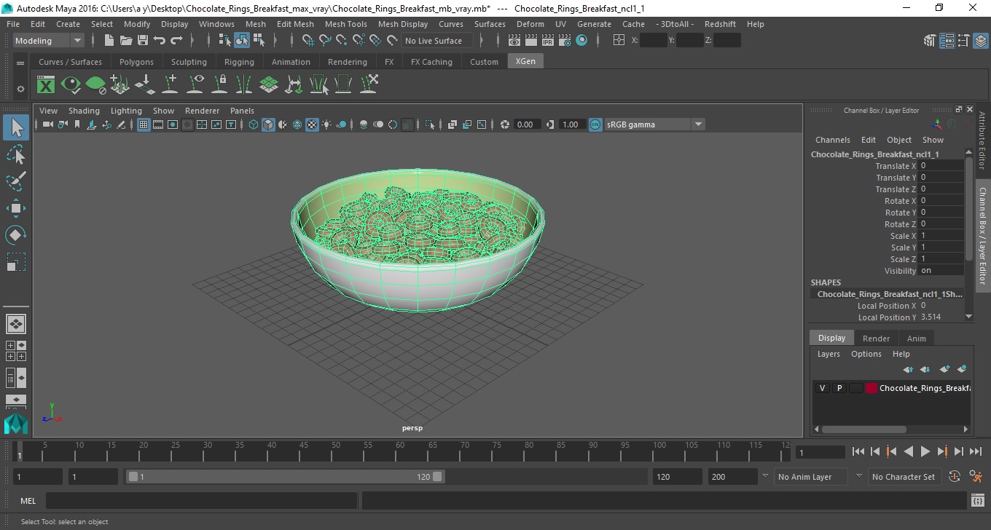Go to start of playback range
Screen dimensions: 991x530
click(x=858, y=451)
